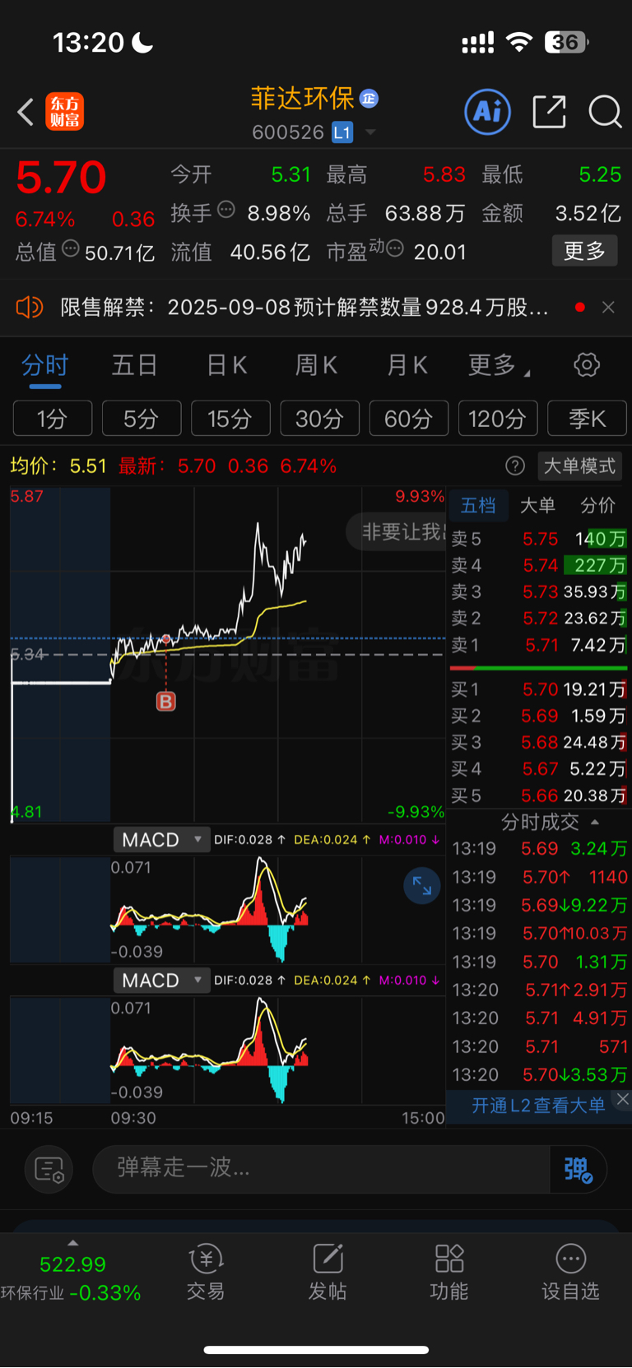Viewport: 632px width, 1368px height.
Task: Open the danmaku list settings icon
Action: 49,1169
